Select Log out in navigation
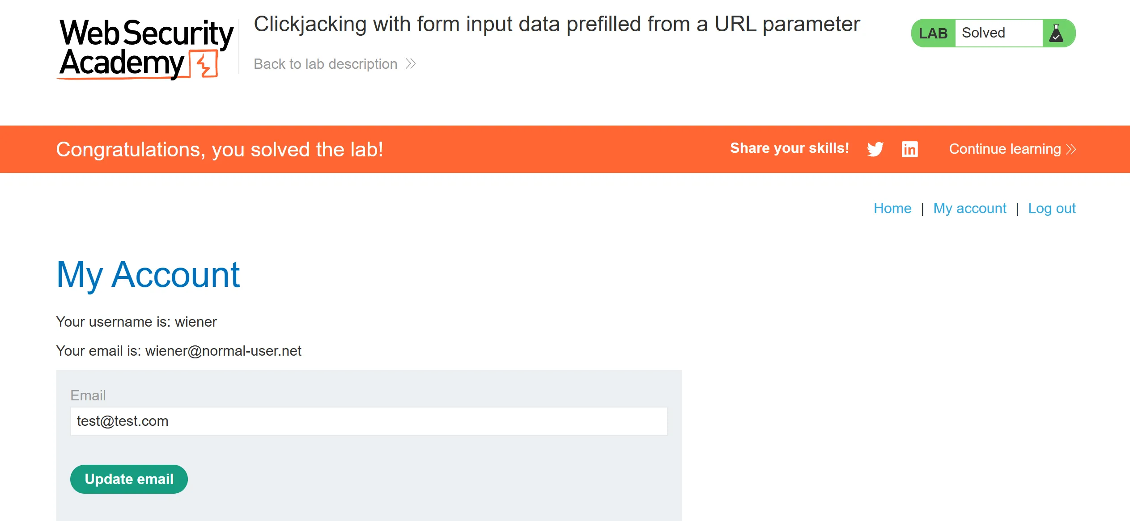Screen dimensions: 1130x521 point(1051,208)
